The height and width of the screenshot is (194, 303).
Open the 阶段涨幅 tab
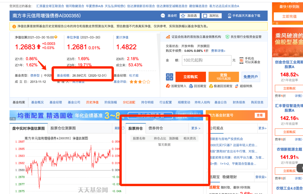pyautogui.click(x=111, y=102)
